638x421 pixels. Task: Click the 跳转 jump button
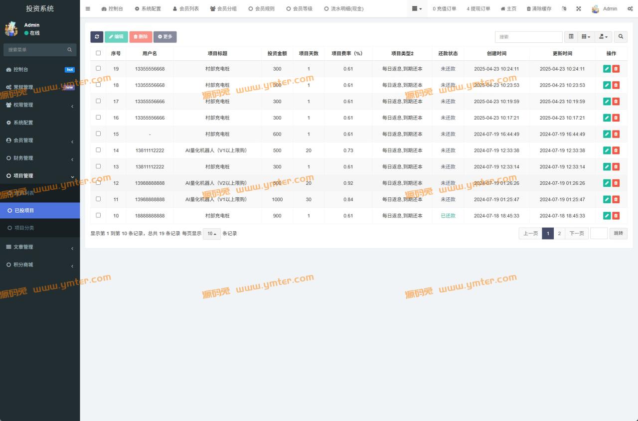[x=619, y=234]
